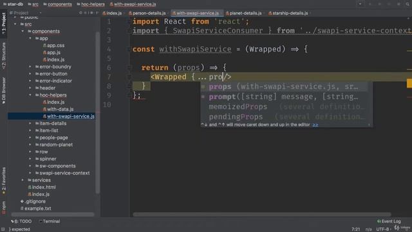Select the row folder
Viewport: 412px width, 232px height.
(41, 152)
